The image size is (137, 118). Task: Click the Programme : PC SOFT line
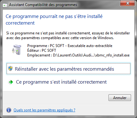point(70,46)
